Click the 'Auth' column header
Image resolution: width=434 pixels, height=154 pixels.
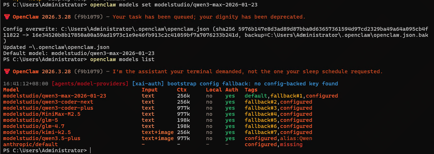232,90
